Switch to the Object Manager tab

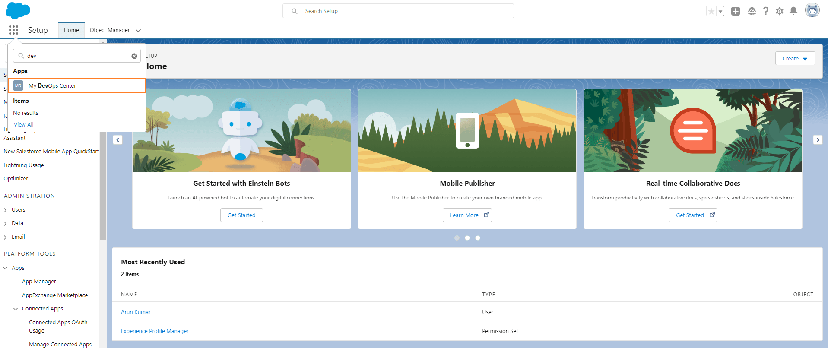(x=110, y=30)
